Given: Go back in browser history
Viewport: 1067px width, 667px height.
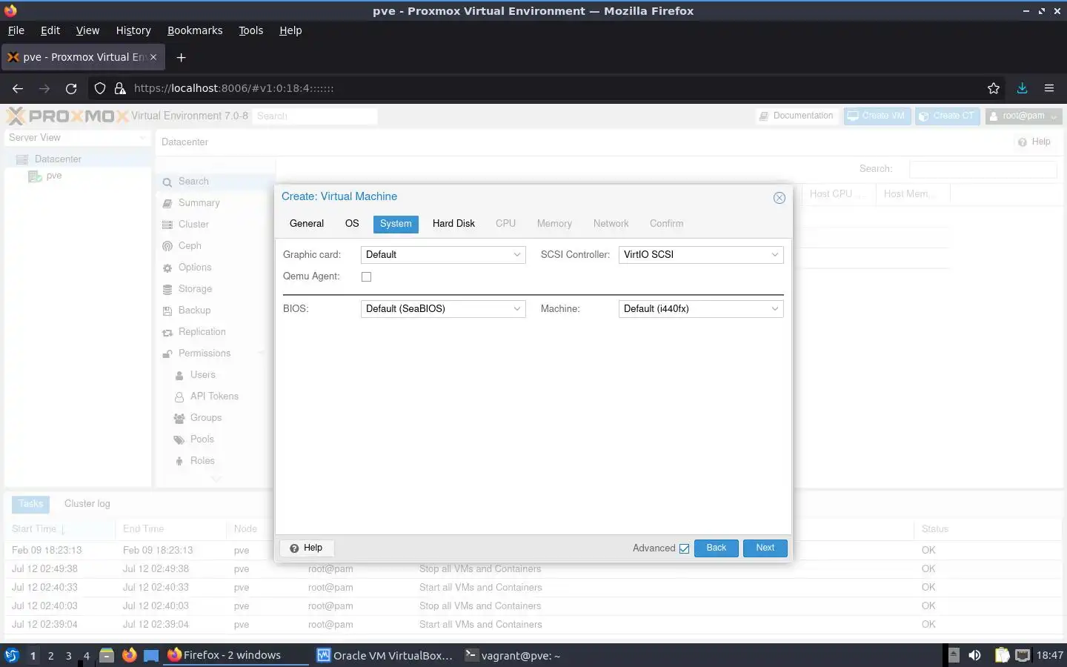Looking at the screenshot, I should click(x=18, y=88).
